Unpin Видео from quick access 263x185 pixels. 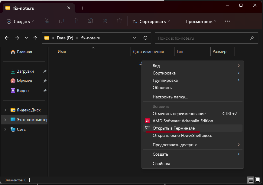point(45,91)
